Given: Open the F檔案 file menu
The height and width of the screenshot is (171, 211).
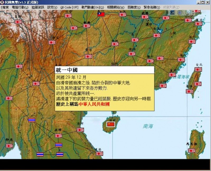Looking at the screenshot, I should (5, 7).
